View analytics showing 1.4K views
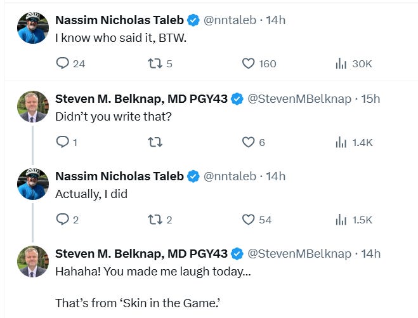 tap(341, 142)
